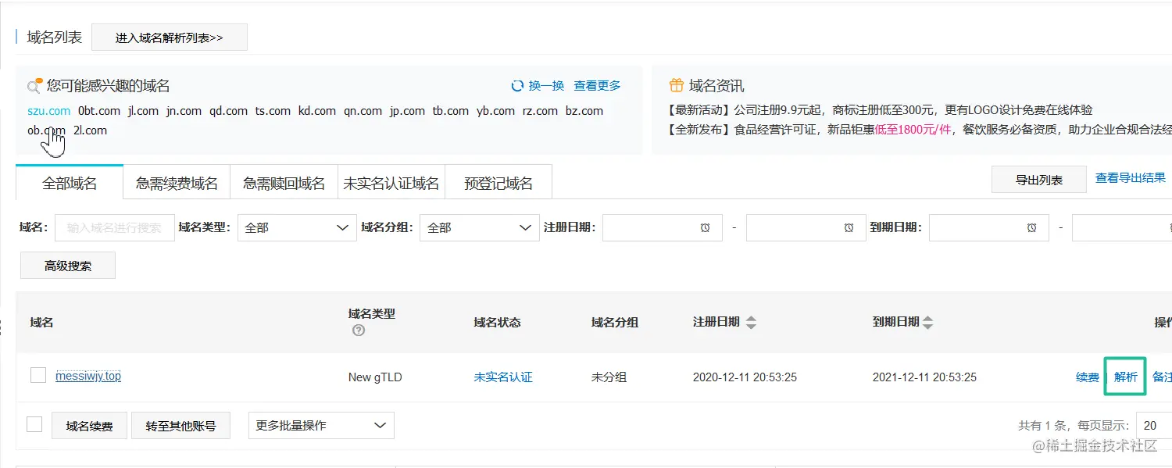The width and height of the screenshot is (1172, 468).
Task: Click the gift icon beside 域名资讯
Action: 677,86
